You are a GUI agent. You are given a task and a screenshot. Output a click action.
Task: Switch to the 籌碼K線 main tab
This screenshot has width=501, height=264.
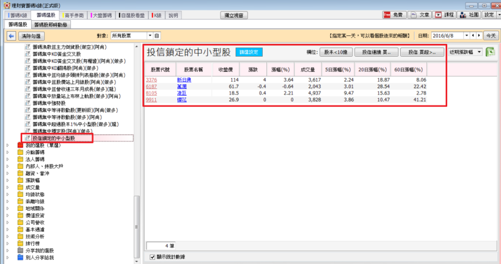[x=18, y=15]
